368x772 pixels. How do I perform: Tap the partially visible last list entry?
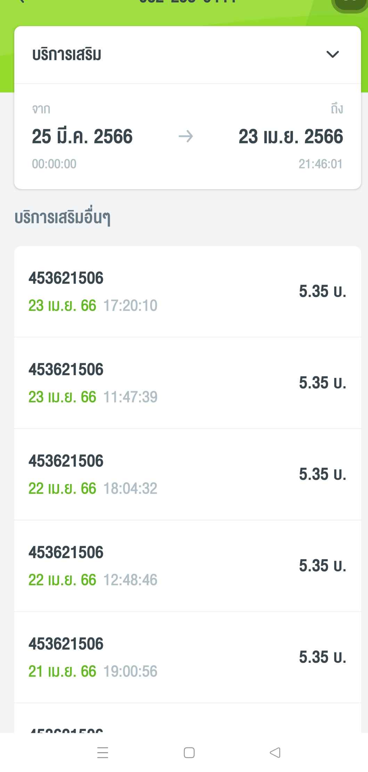point(187,723)
